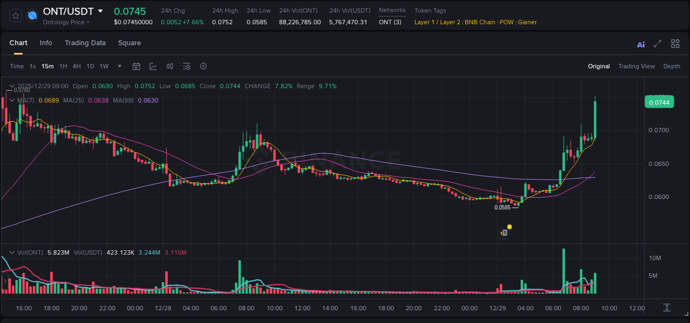
Task: Collapse the Vol(ONT) volume panel
Action: [x=12, y=252]
